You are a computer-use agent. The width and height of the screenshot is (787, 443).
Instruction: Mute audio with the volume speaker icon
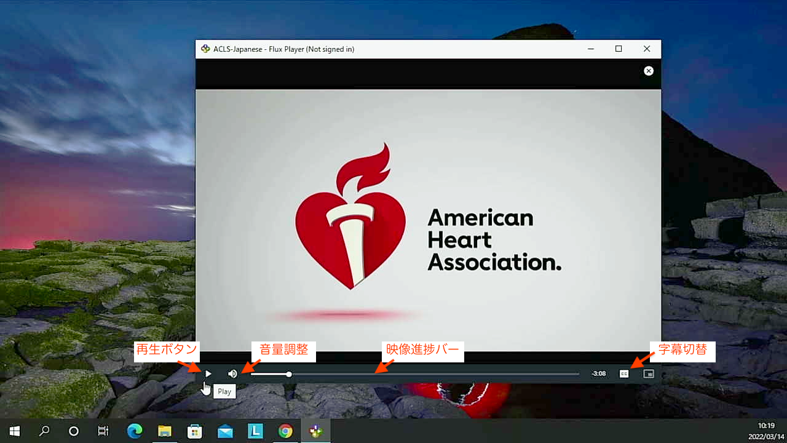232,373
